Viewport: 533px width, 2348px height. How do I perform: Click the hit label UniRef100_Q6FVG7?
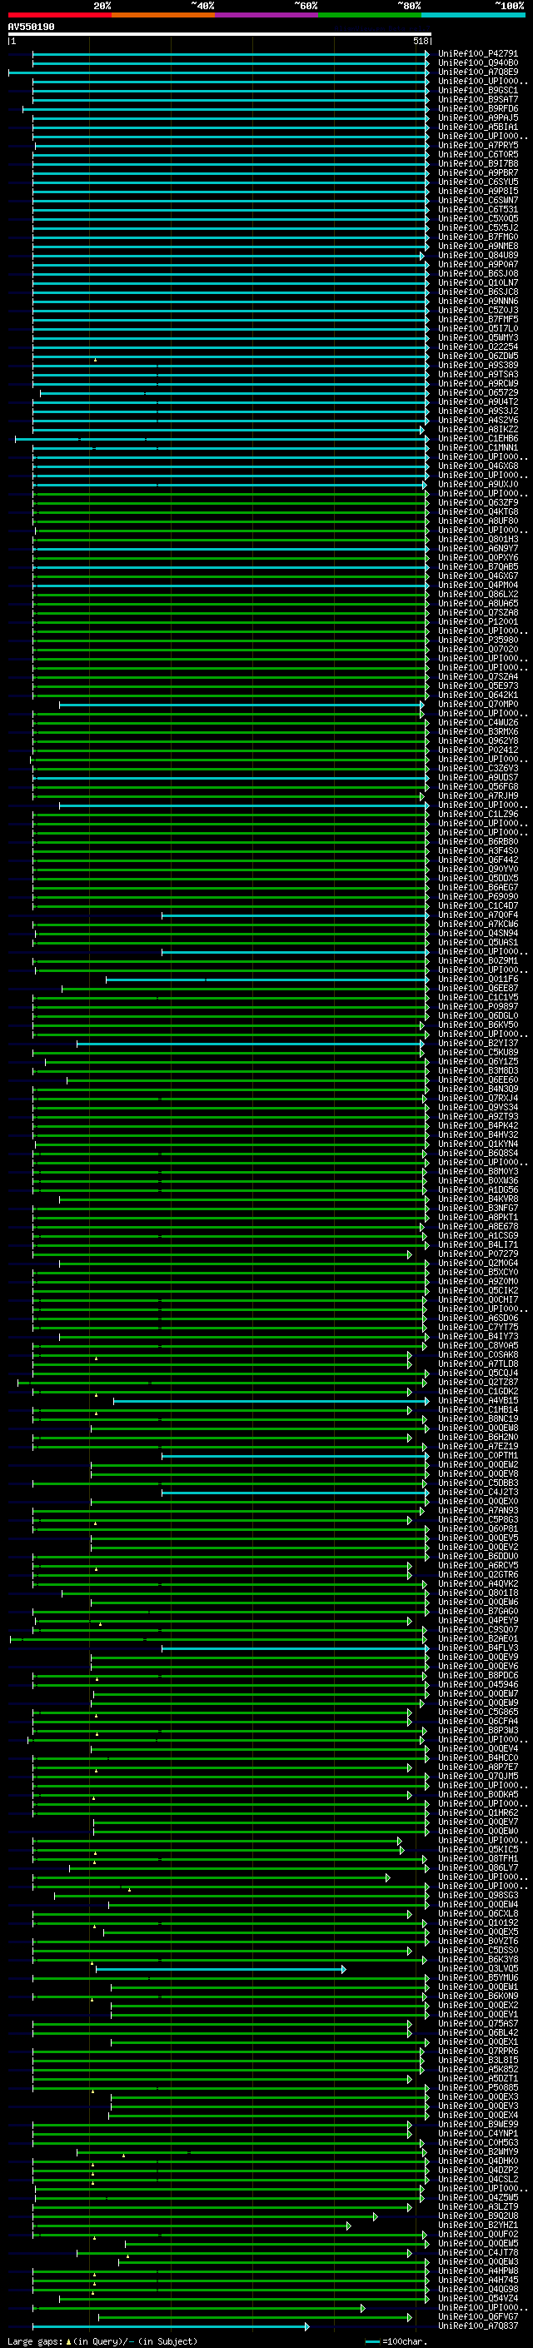pyautogui.click(x=478, y=2317)
